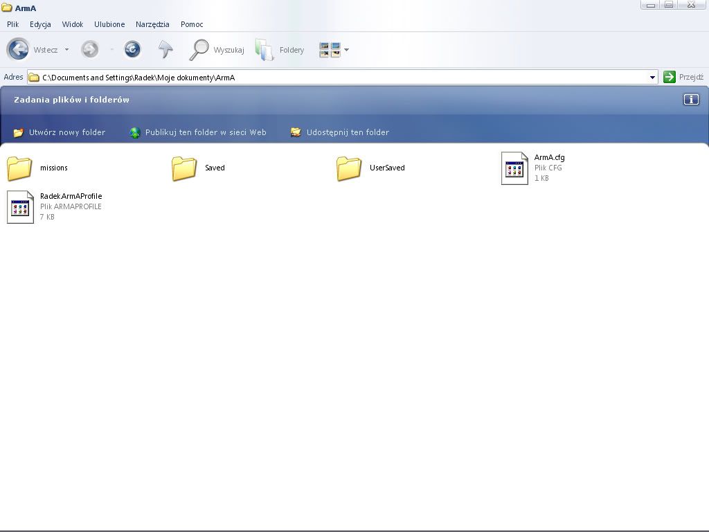
Task: Click the Wstecz text label
Action: coord(45,50)
